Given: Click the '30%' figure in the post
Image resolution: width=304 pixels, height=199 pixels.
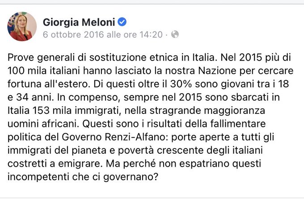Looking at the screenshot, I should pos(181,84).
